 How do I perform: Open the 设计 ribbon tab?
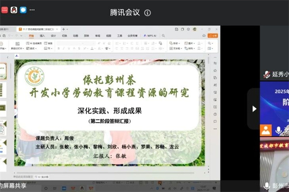pos(53,36)
